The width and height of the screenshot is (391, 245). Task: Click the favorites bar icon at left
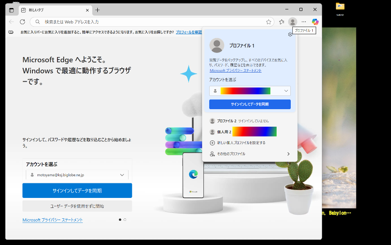(11, 32)
